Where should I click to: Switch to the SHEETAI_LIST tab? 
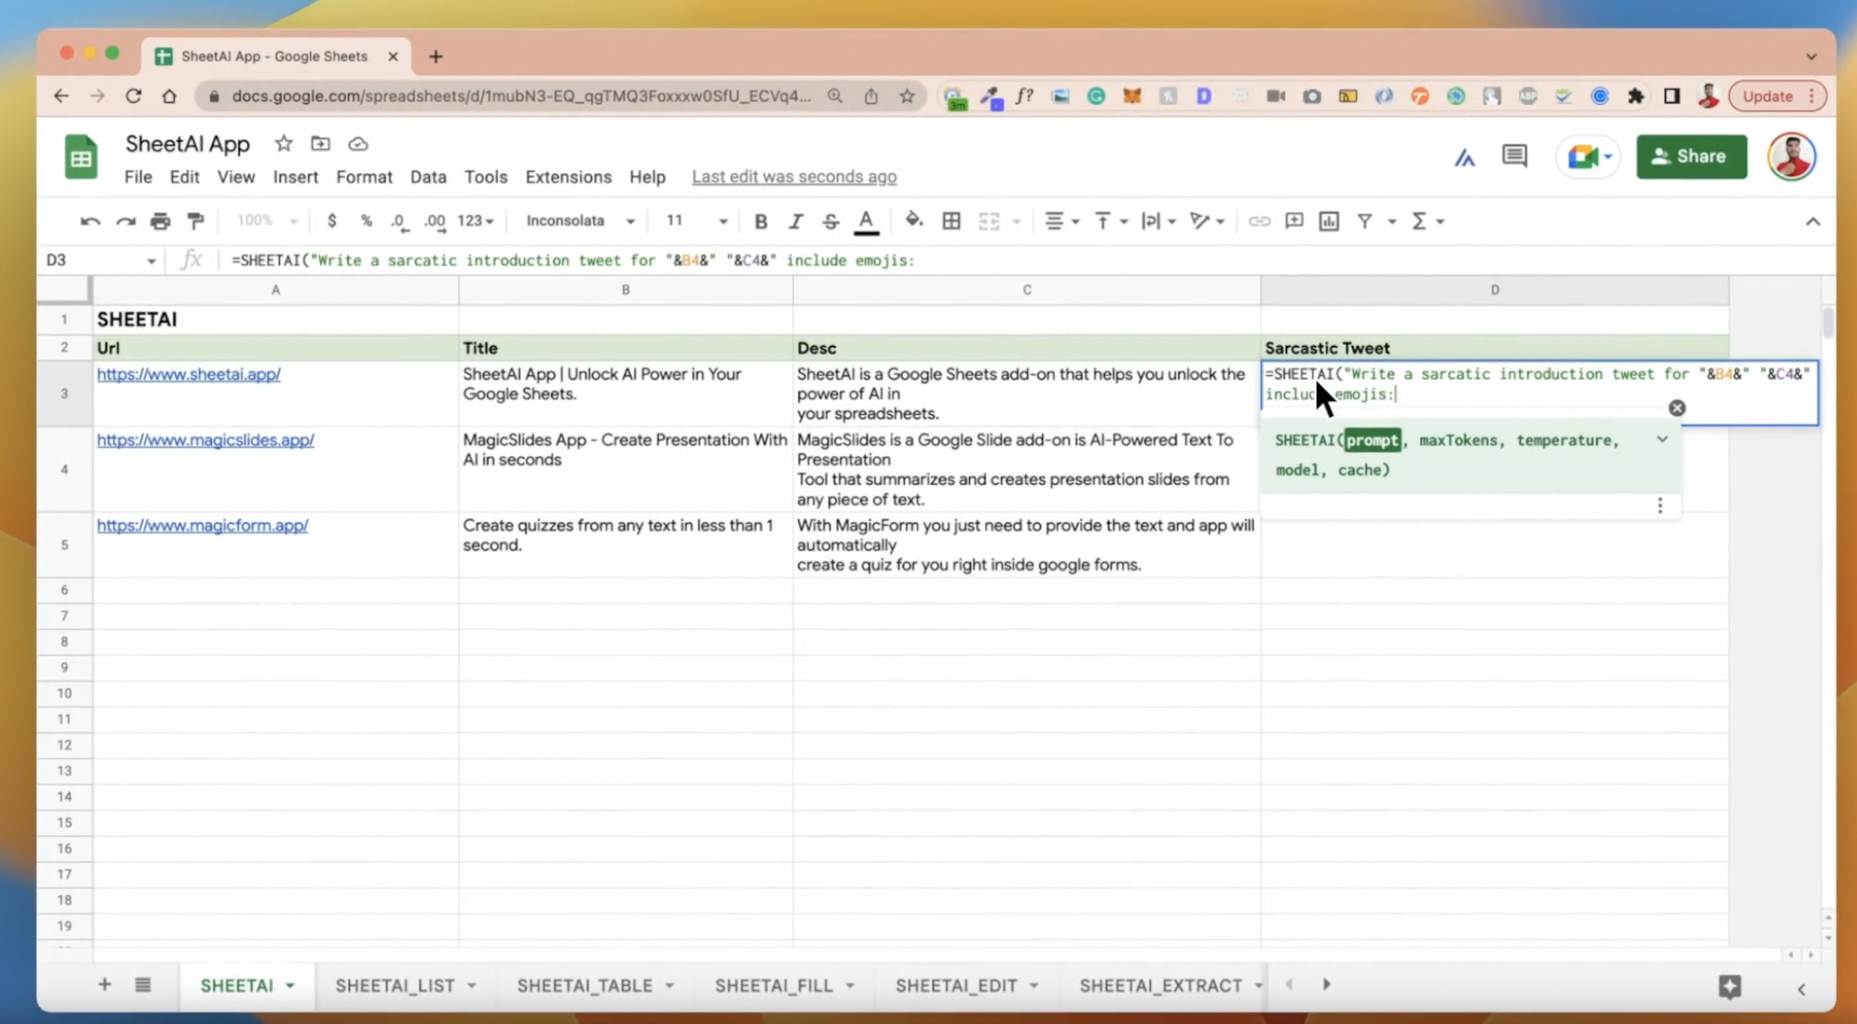tap(406, 985)
